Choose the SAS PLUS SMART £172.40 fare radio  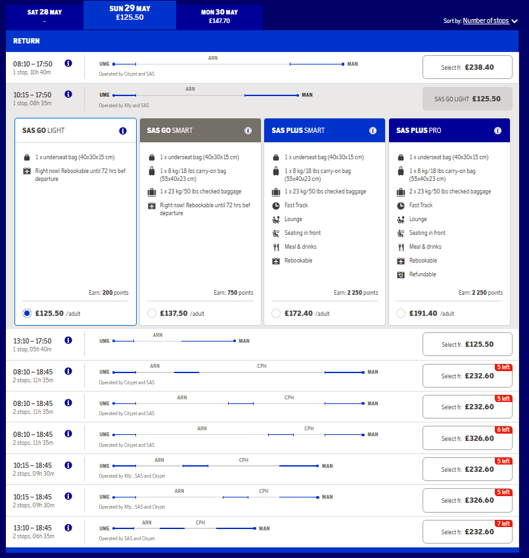click(x=276, y=313)
